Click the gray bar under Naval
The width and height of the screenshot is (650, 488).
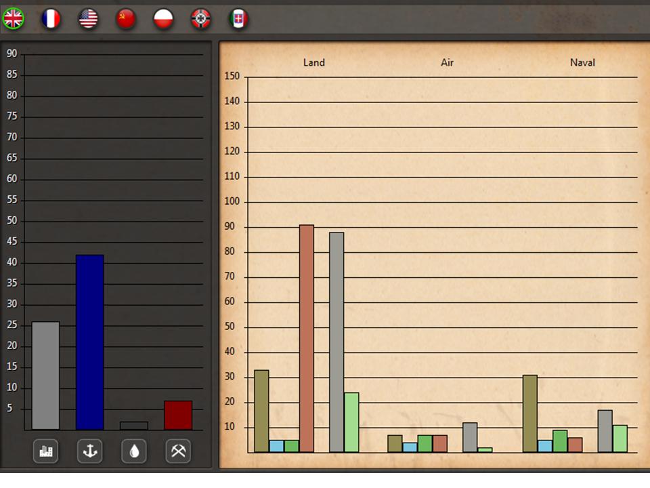click(605, 431)
